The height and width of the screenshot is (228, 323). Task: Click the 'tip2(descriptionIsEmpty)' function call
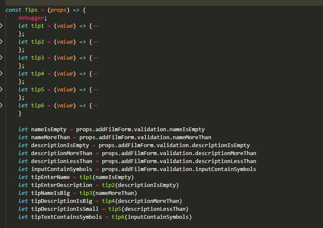(140, 185)
